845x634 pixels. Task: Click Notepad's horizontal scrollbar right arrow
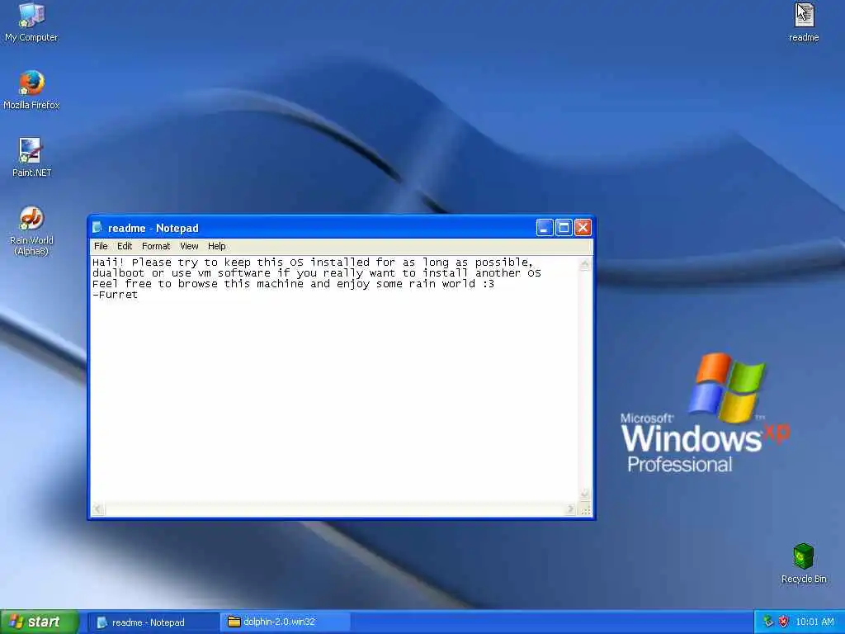571,509
